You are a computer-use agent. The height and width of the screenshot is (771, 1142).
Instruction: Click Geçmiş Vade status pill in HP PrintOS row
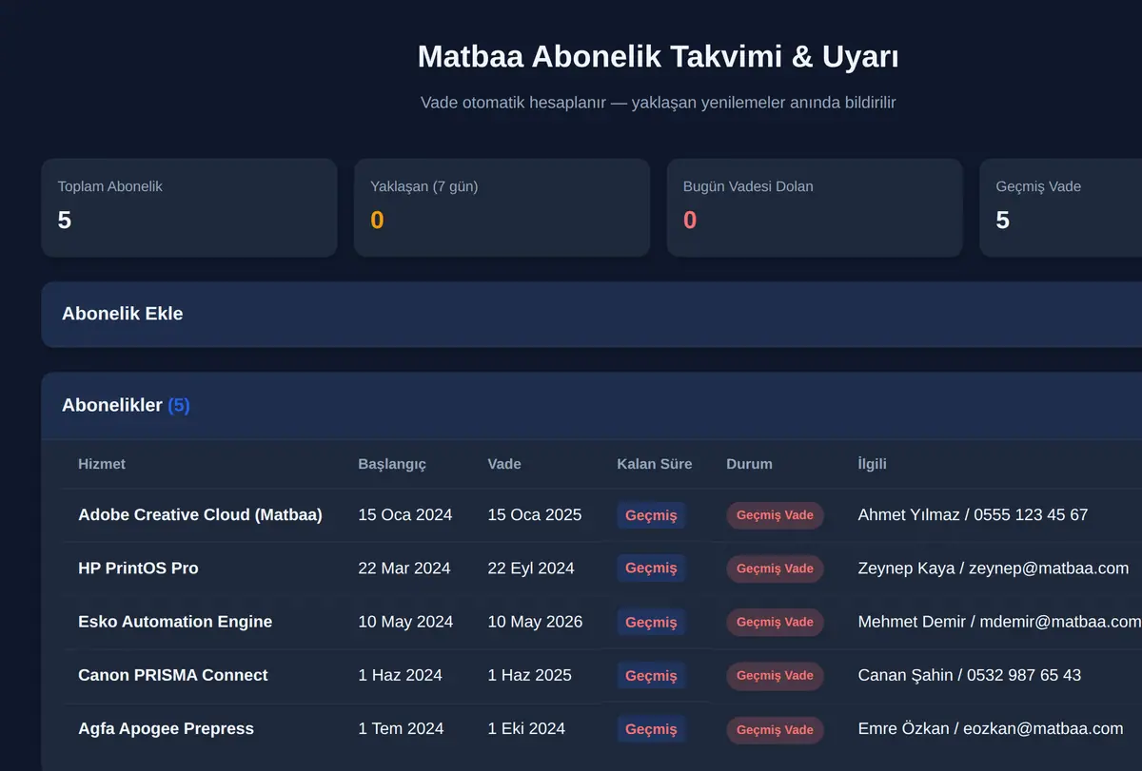[775, 569]
